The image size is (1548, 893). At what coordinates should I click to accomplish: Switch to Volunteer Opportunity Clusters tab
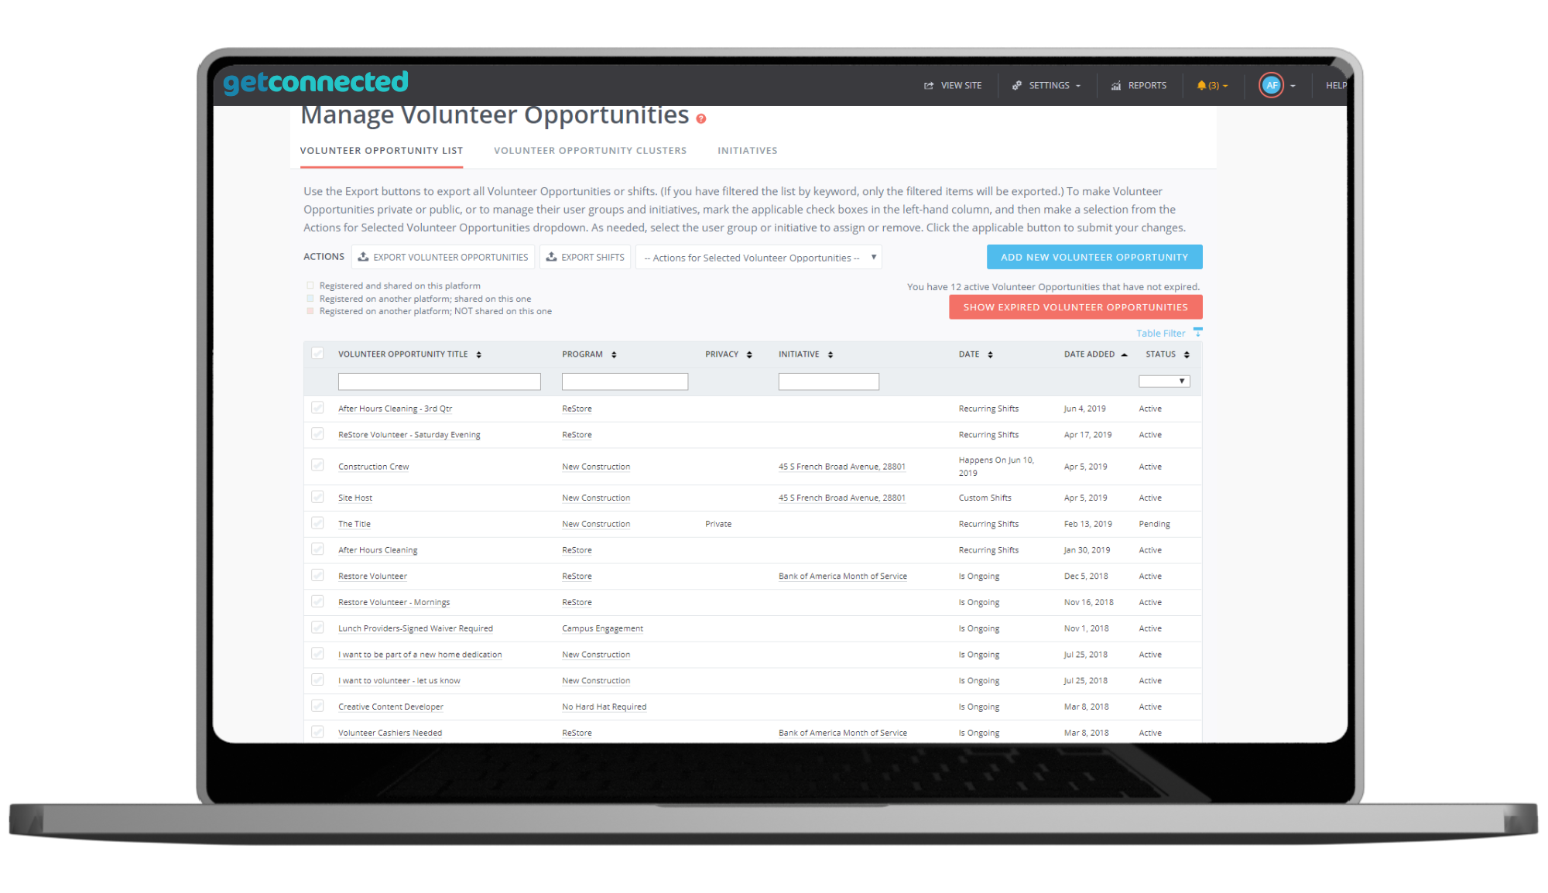tap(590, 151)
